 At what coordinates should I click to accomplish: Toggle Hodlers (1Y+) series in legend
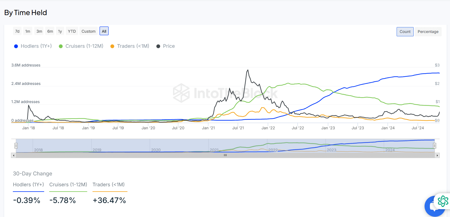coord(33,46)
